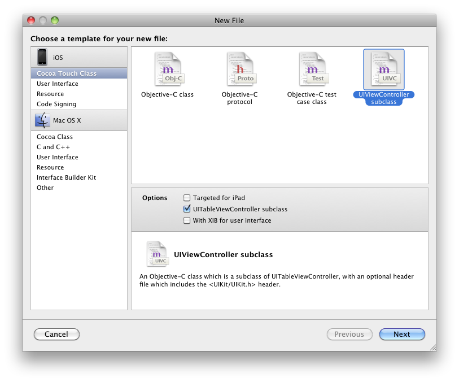Select the Objective-C class template icon
459x382 pixels.
click(x=168, y=69)
